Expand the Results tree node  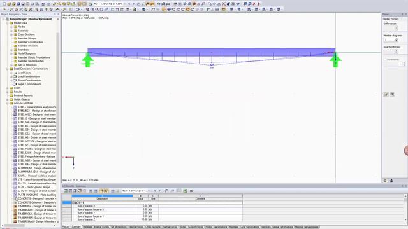pyautogui.click(x=7, y=92)
